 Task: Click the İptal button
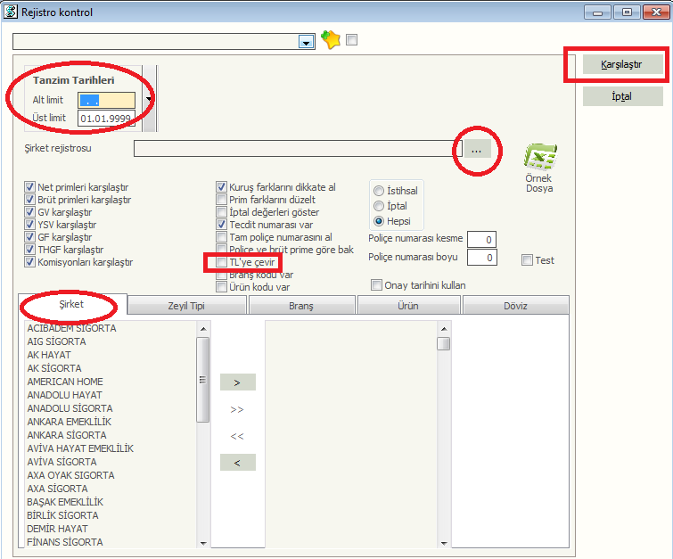(x=622, y=96)
